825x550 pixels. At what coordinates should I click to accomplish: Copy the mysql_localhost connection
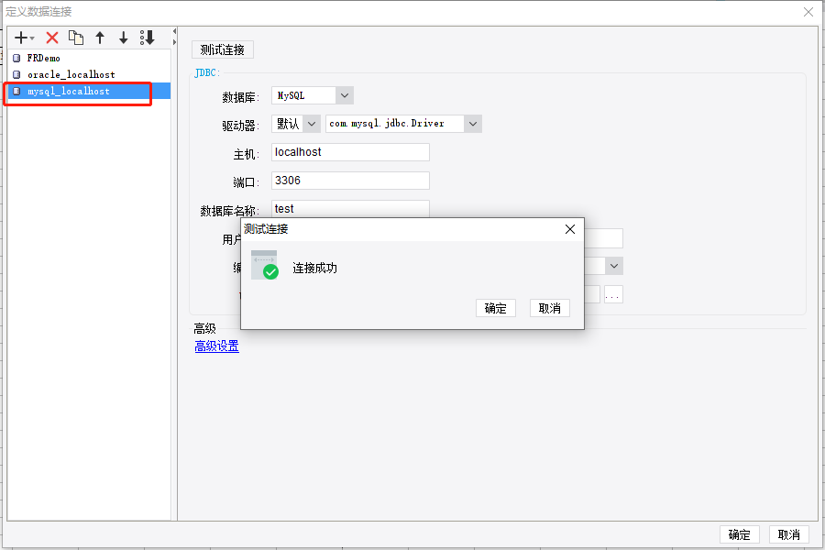pos(77,38)
